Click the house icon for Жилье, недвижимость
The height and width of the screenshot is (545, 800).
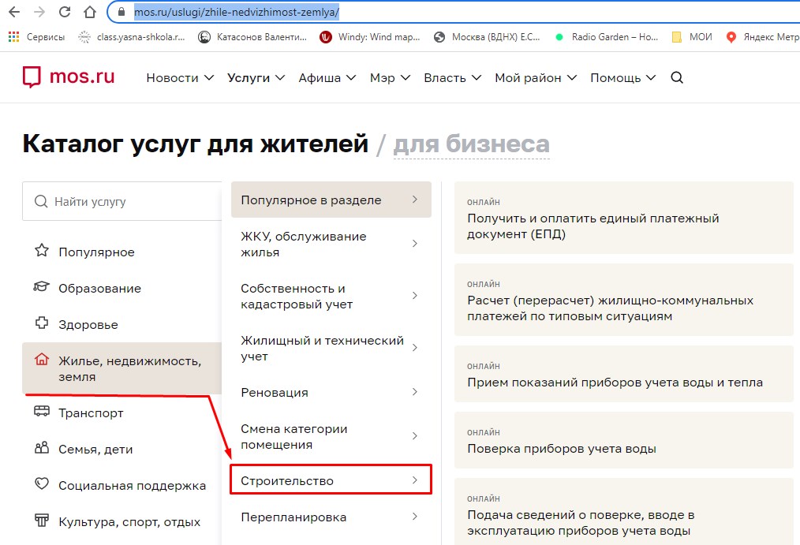[x=42, y=360]
